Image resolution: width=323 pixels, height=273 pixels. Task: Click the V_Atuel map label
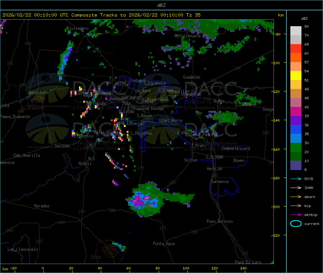click(x=184, y=133)
